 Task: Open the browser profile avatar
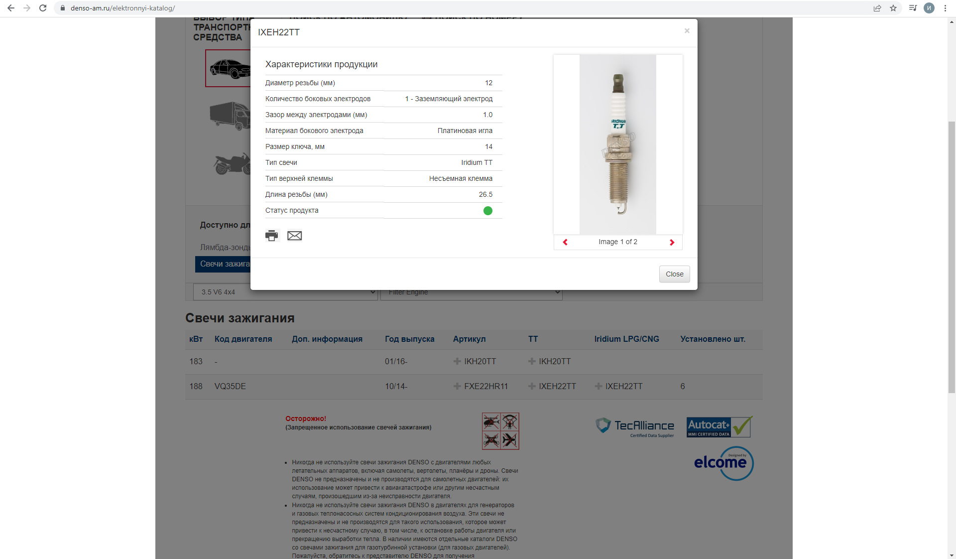(x=929, y=8)
